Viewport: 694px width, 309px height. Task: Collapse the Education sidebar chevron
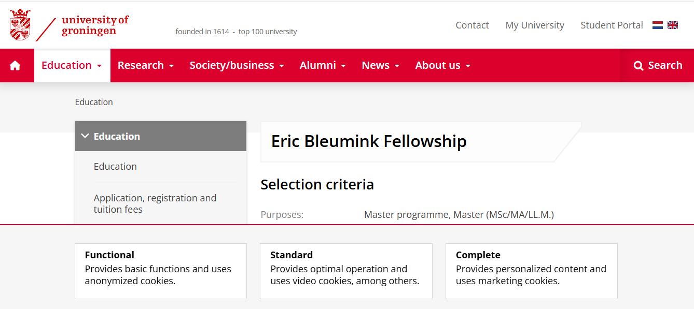point(85,136)
